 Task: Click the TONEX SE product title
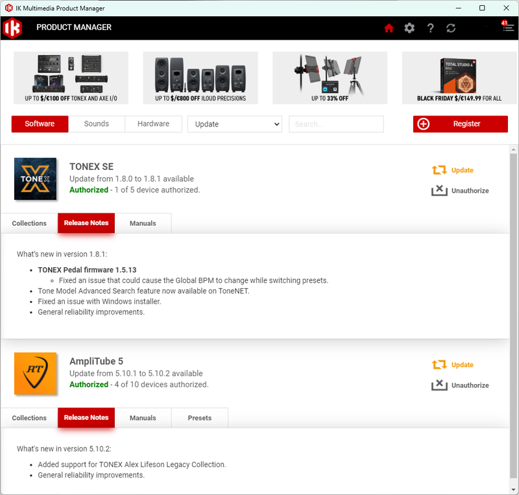(x=91, y=167)
